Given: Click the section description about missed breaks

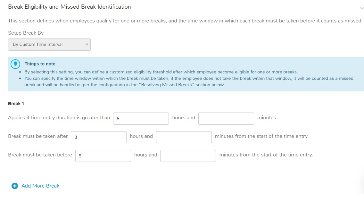Looking at the screenshot, I should click(185, 21).
